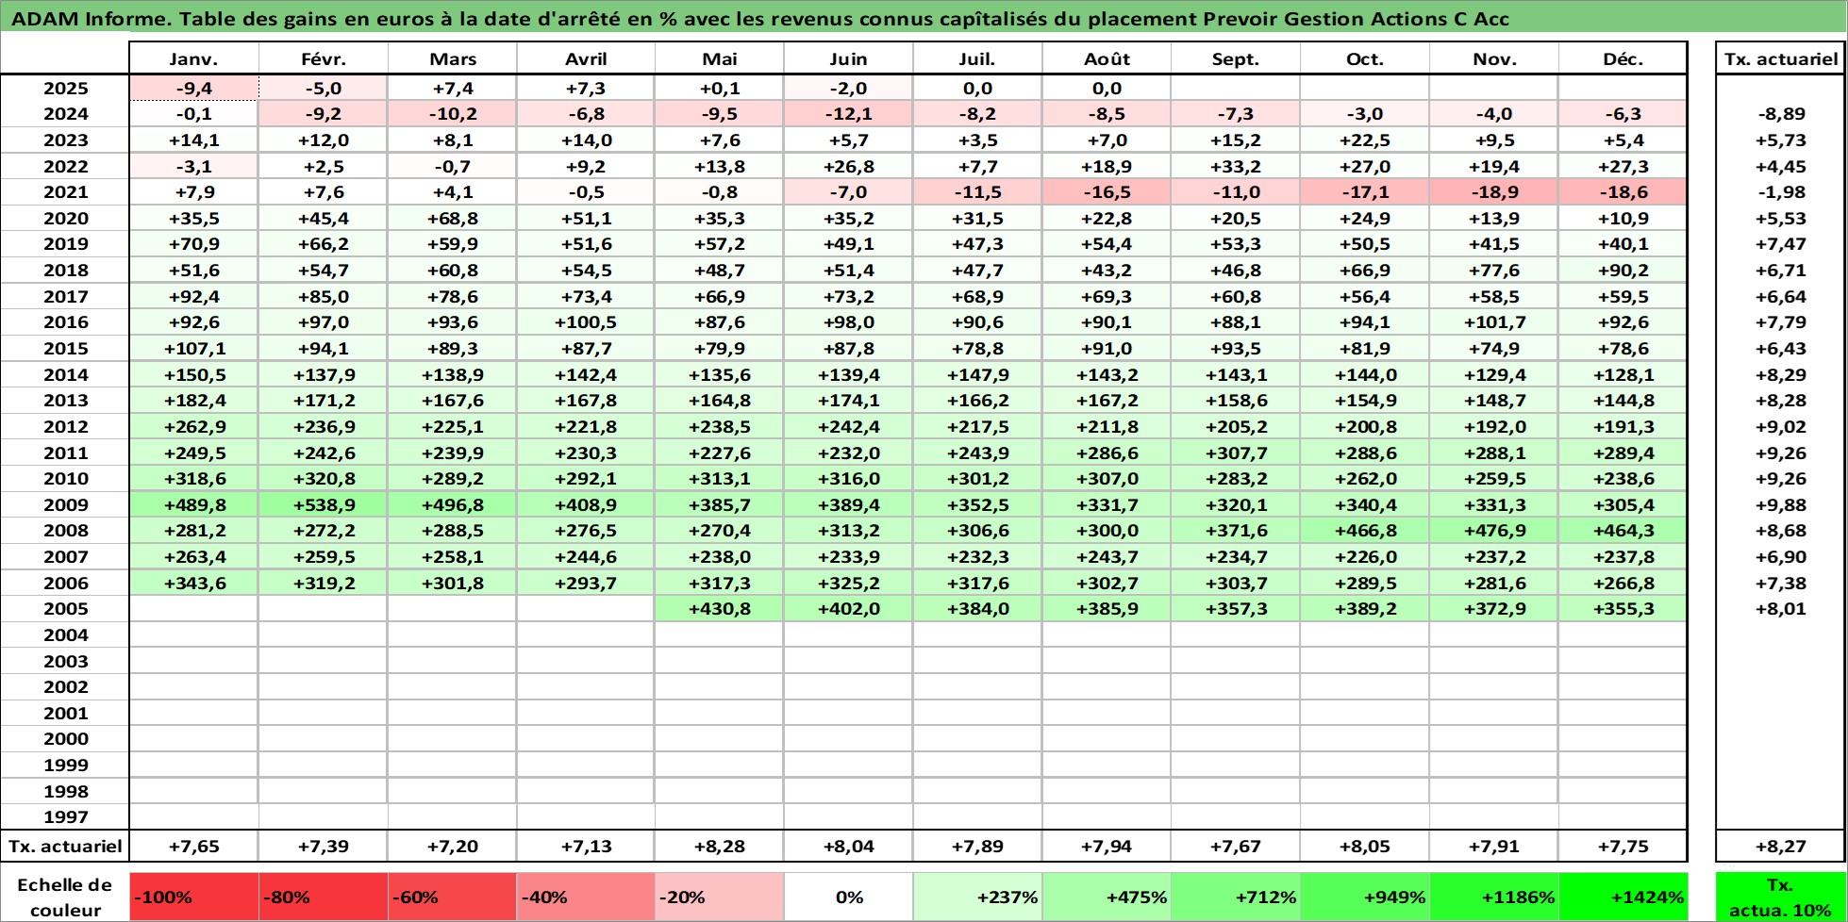
Task: Select the 2025 row label
Action: coord(65,88)
